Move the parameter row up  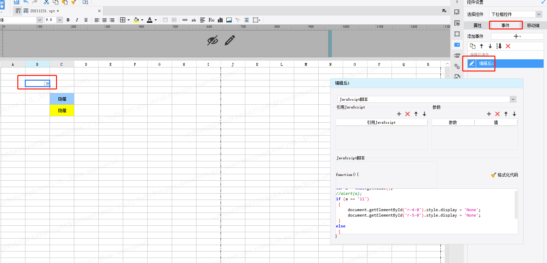pyautogui.click(x=506, y=114)
